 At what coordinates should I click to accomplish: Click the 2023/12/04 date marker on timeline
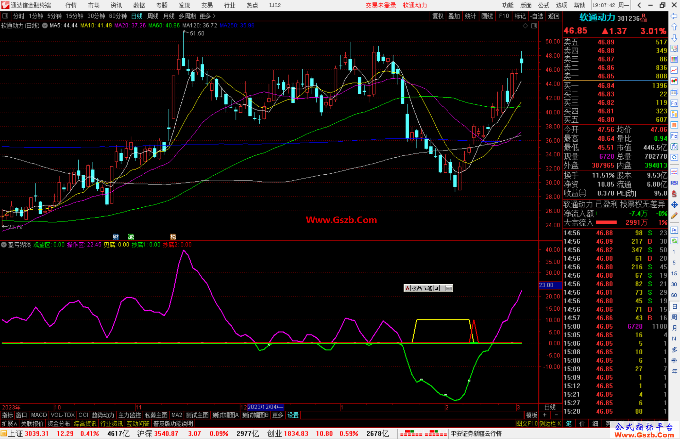click(x=265, y=407)
